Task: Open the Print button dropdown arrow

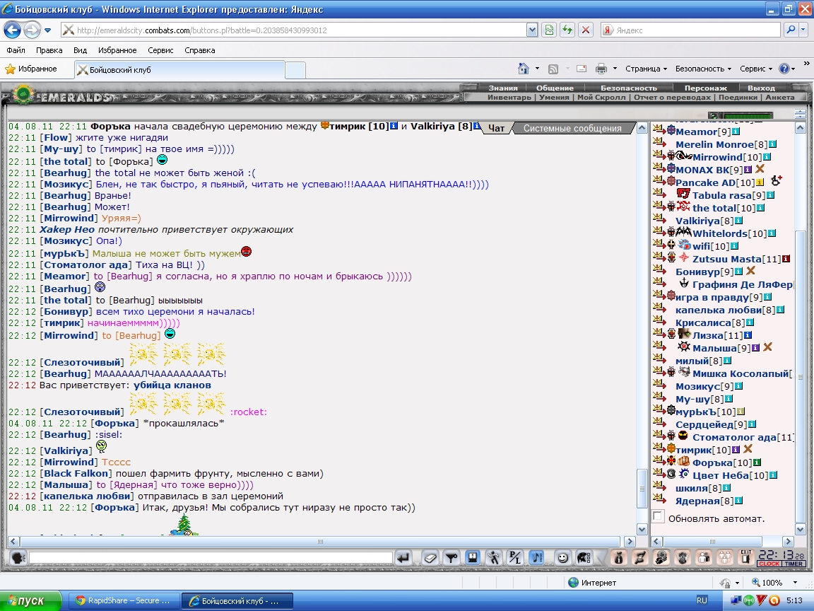Action: [x=615, y=69]
